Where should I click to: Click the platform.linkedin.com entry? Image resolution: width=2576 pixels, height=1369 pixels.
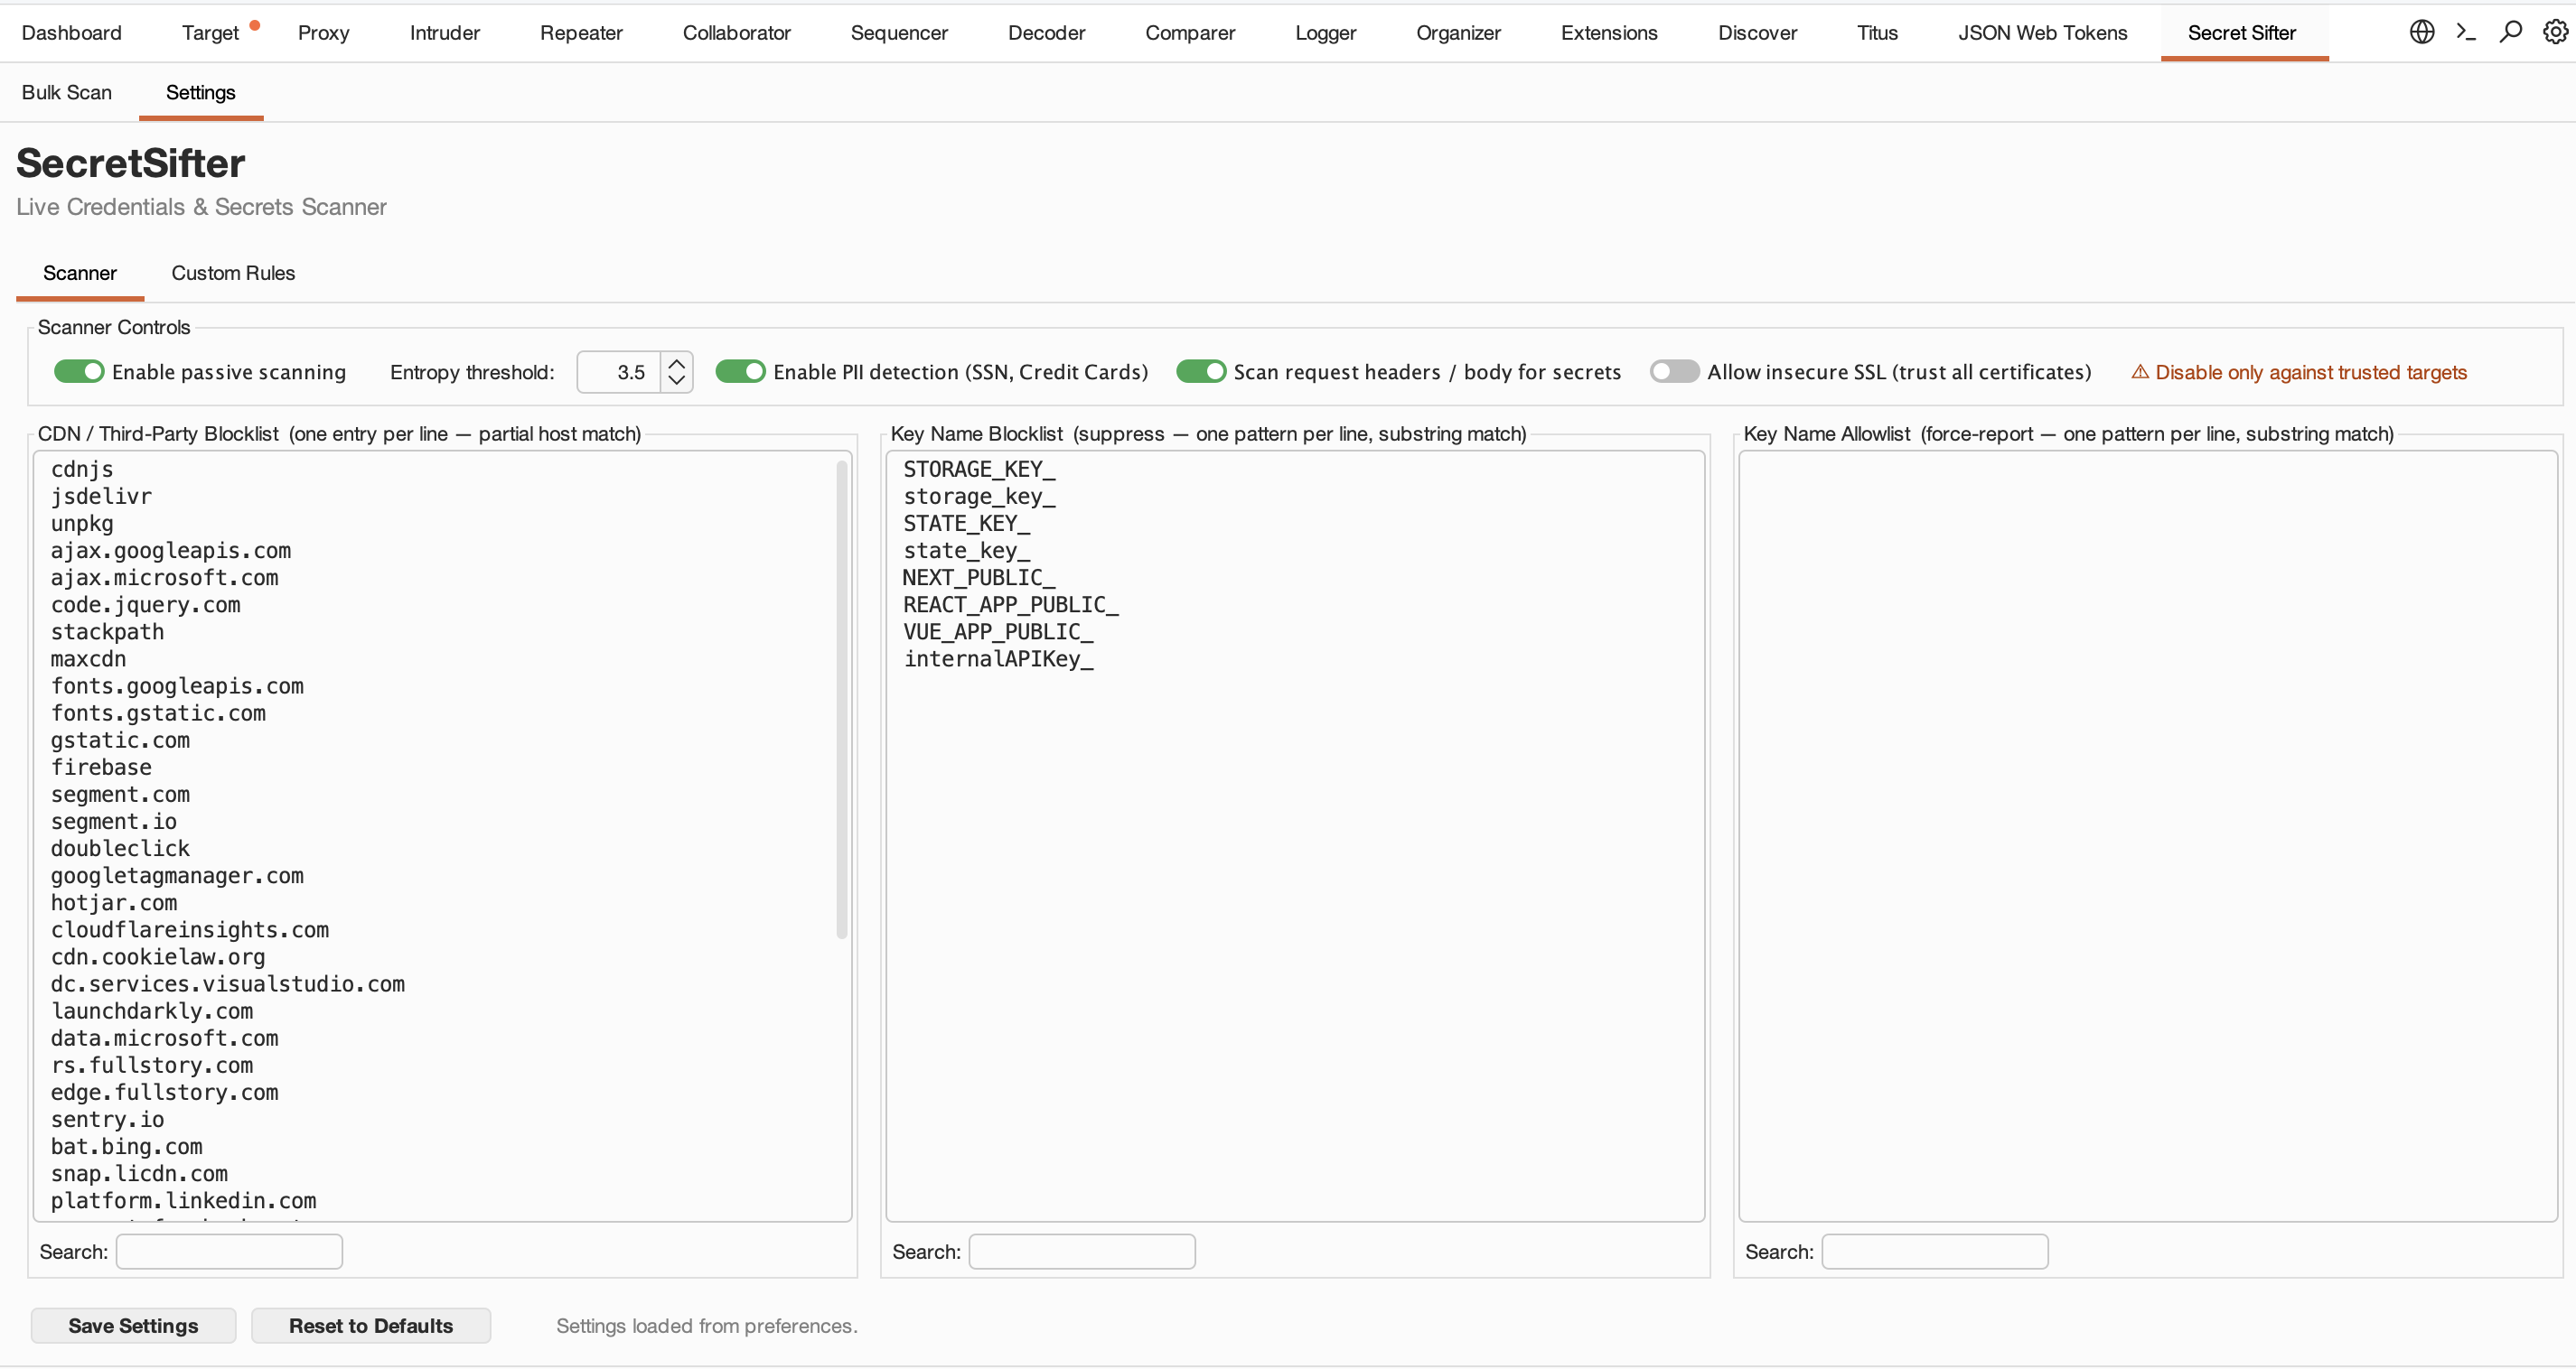tap(184, 1200)
